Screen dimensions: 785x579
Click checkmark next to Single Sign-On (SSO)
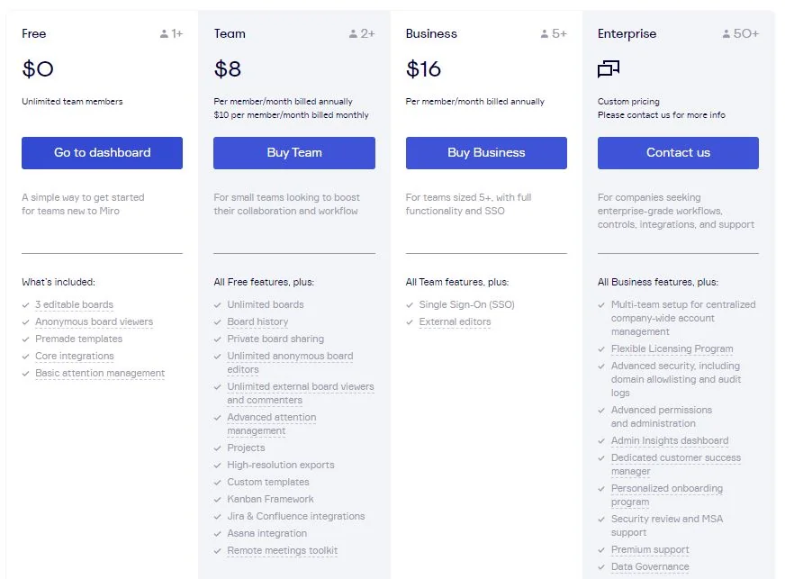pos(411,305)
